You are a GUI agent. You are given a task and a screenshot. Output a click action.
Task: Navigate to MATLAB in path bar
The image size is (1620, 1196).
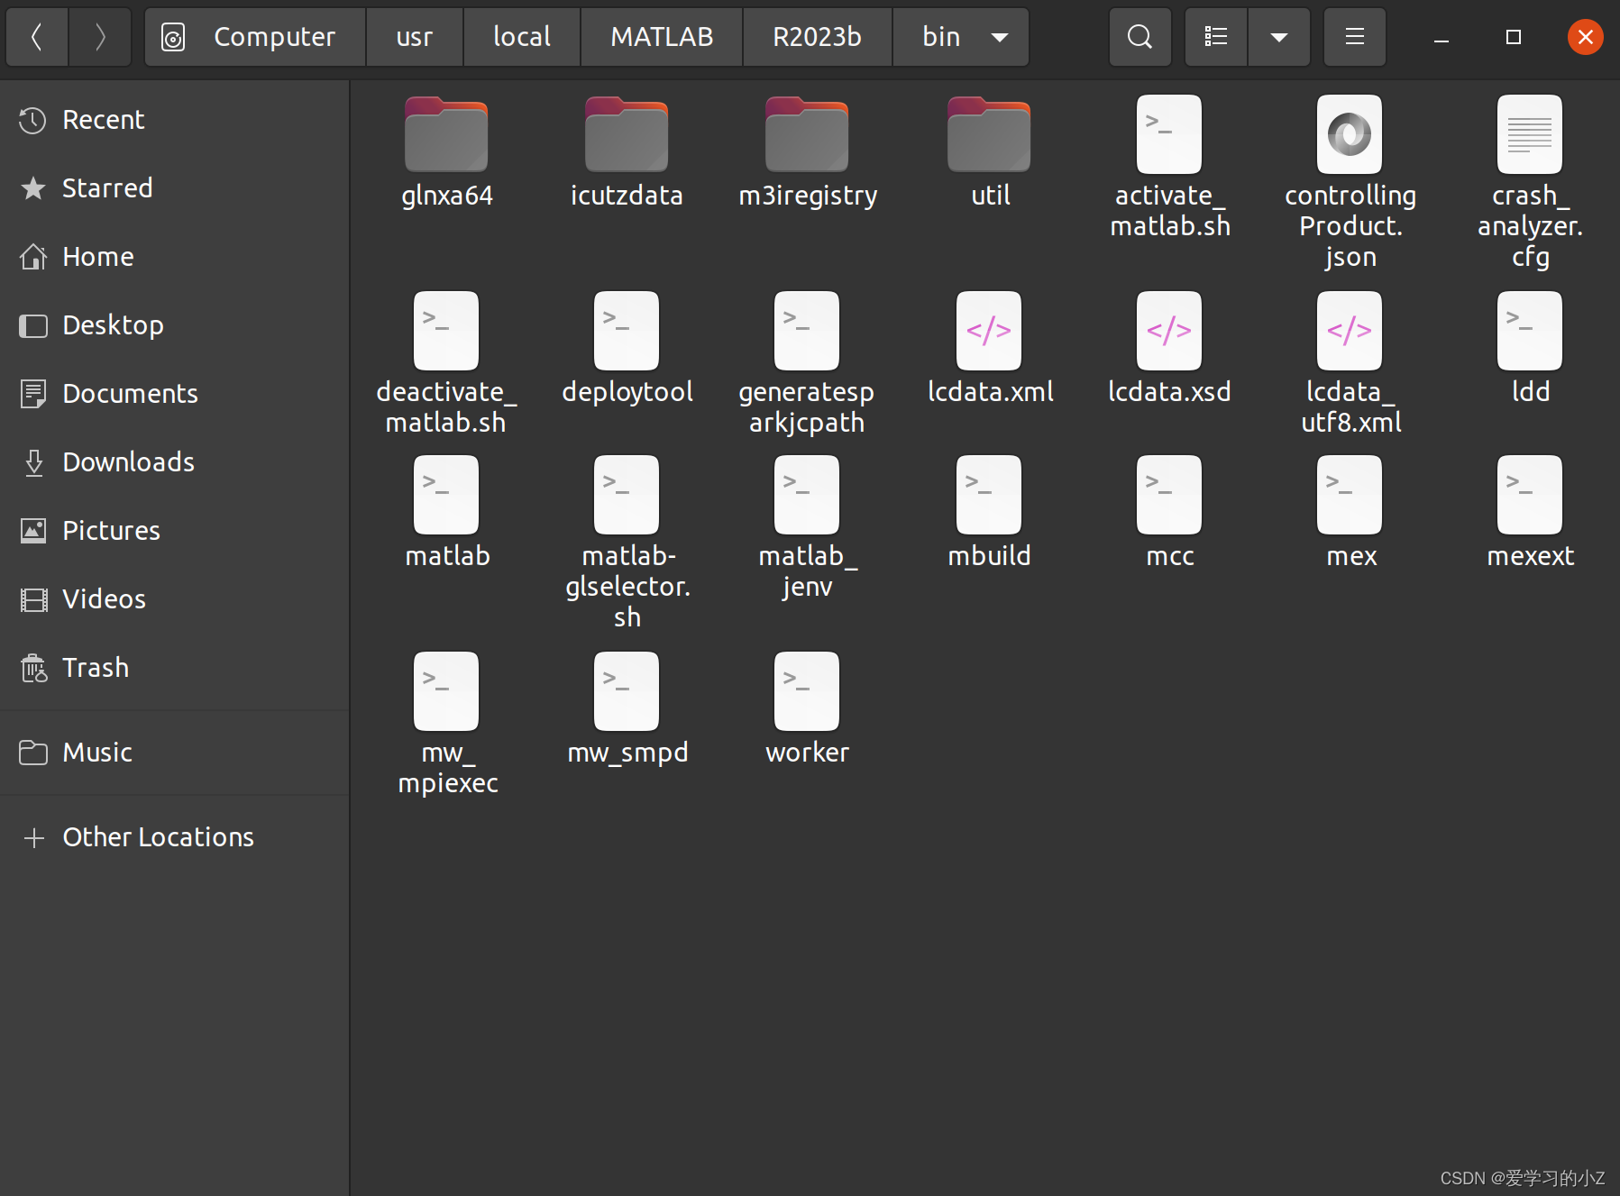[662, 37]
